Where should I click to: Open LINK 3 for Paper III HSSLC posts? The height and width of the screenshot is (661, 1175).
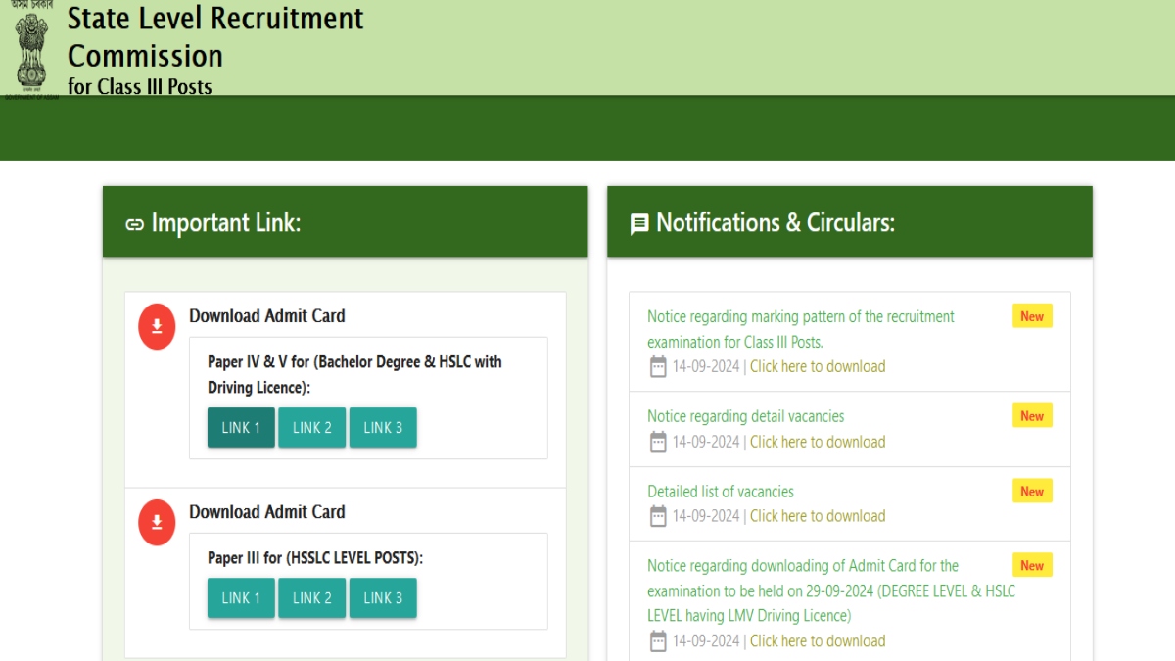[383, 598]
